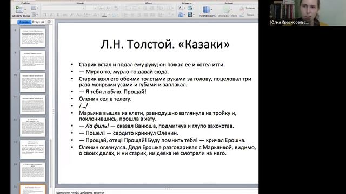Click the notes field below the slide
The height and width of the screenshot is (194, 346).
pyautogui.click(x=157, y=192)
